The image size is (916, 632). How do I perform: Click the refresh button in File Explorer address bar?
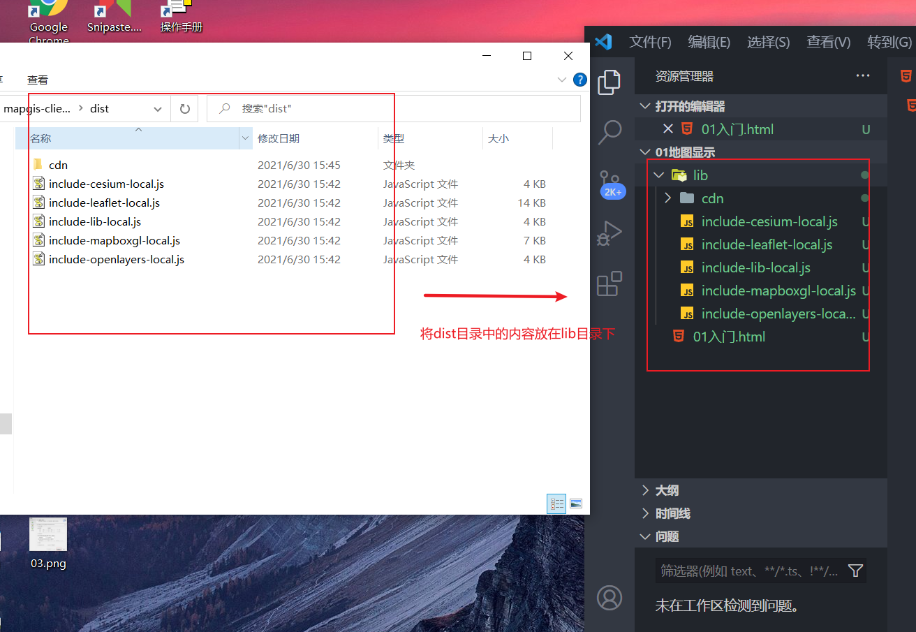coord(185,109)
